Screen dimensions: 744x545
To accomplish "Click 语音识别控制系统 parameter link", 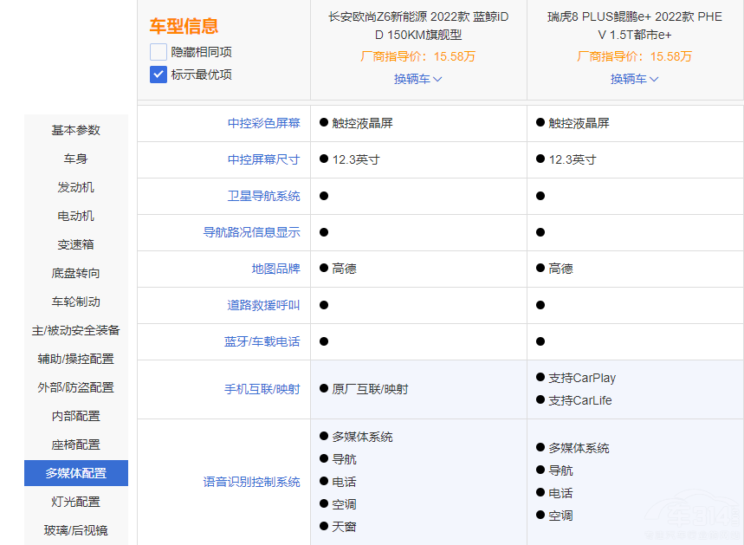I will click(x=251, y=482).
